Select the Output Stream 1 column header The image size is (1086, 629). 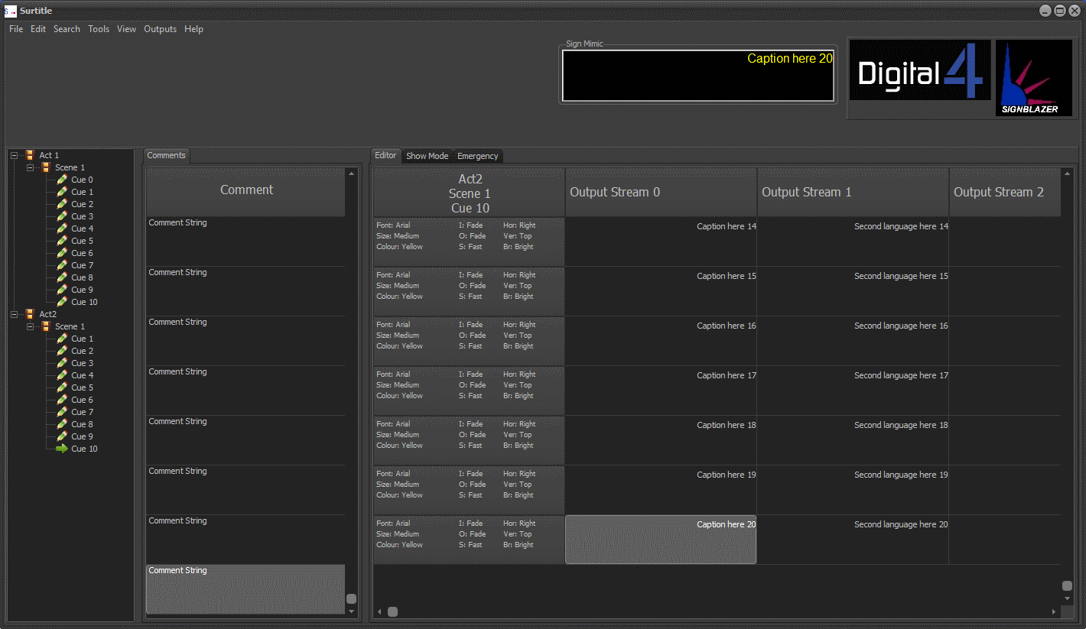pos(853,193)
